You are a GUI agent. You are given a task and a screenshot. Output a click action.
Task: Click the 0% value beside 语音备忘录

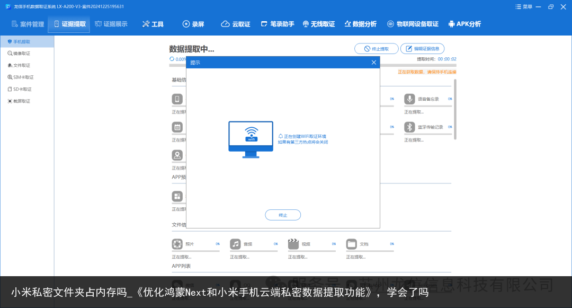pos(450,99)
